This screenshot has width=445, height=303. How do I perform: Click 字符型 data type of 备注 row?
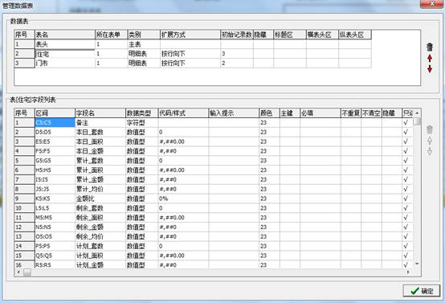click(x=141, y=122)
